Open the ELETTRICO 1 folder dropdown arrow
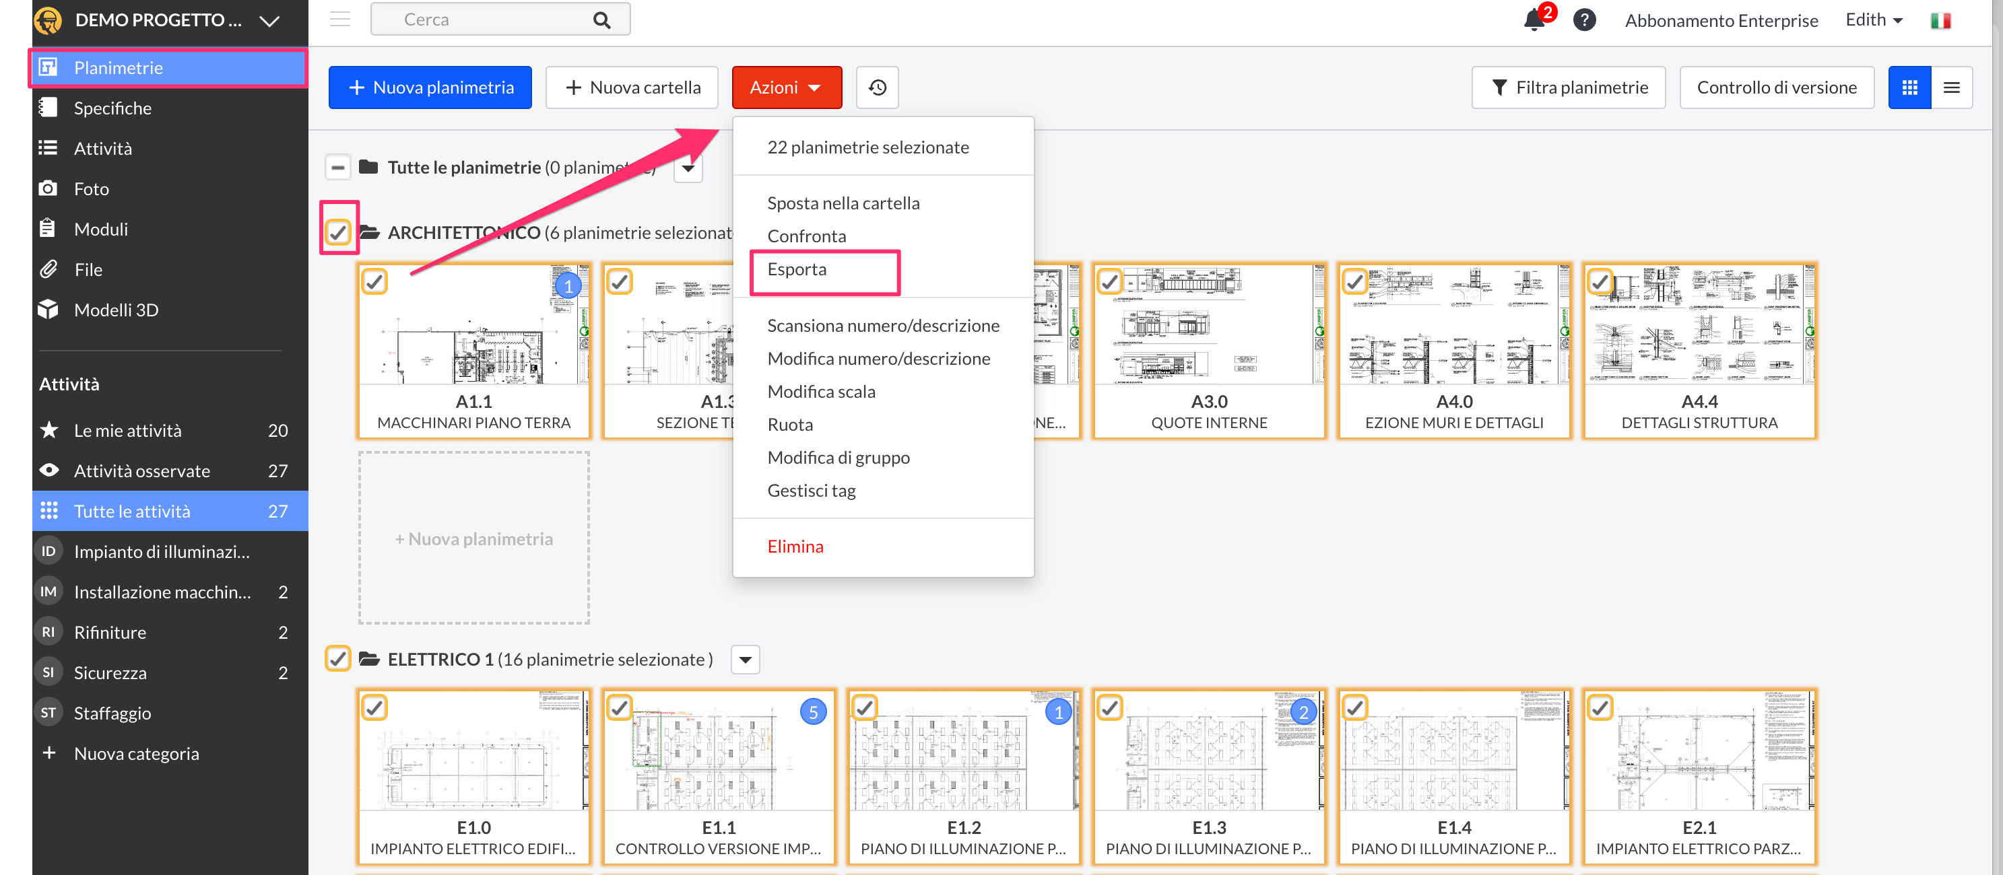This screenshot has width=2003, height=875. (745, 660)
